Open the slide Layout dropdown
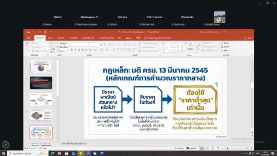The image size is (277, 156). point(63,43)
